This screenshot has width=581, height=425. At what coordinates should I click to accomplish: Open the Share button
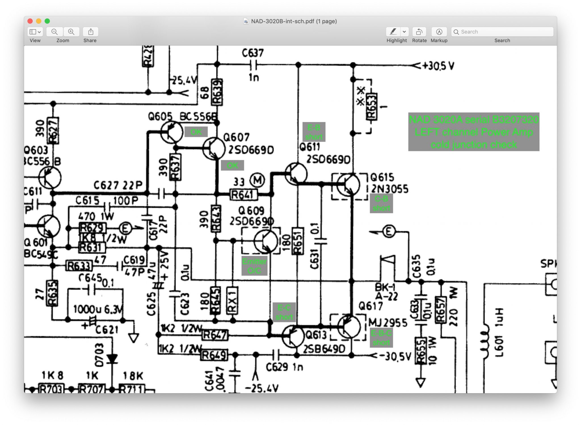tap(90, 32)
